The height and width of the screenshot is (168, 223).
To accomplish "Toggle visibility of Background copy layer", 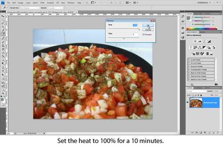I will (x=187, y=102).
